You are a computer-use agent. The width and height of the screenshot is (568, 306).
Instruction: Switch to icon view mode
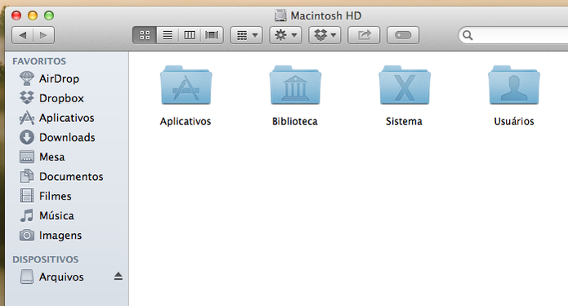pos(145,35)
